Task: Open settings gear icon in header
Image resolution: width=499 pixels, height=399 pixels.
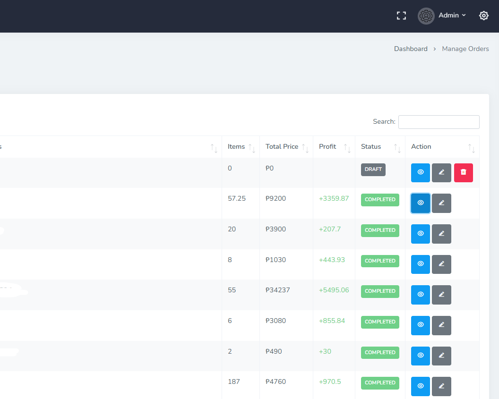Action: tap(483, 16)
